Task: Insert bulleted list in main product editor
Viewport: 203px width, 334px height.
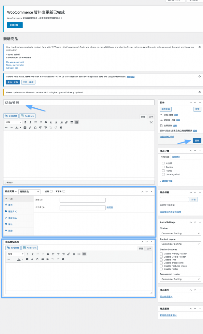Action: 36,122
